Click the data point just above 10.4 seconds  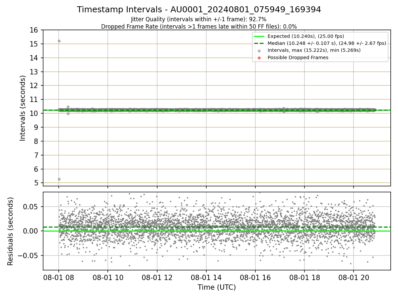(68, 107)
